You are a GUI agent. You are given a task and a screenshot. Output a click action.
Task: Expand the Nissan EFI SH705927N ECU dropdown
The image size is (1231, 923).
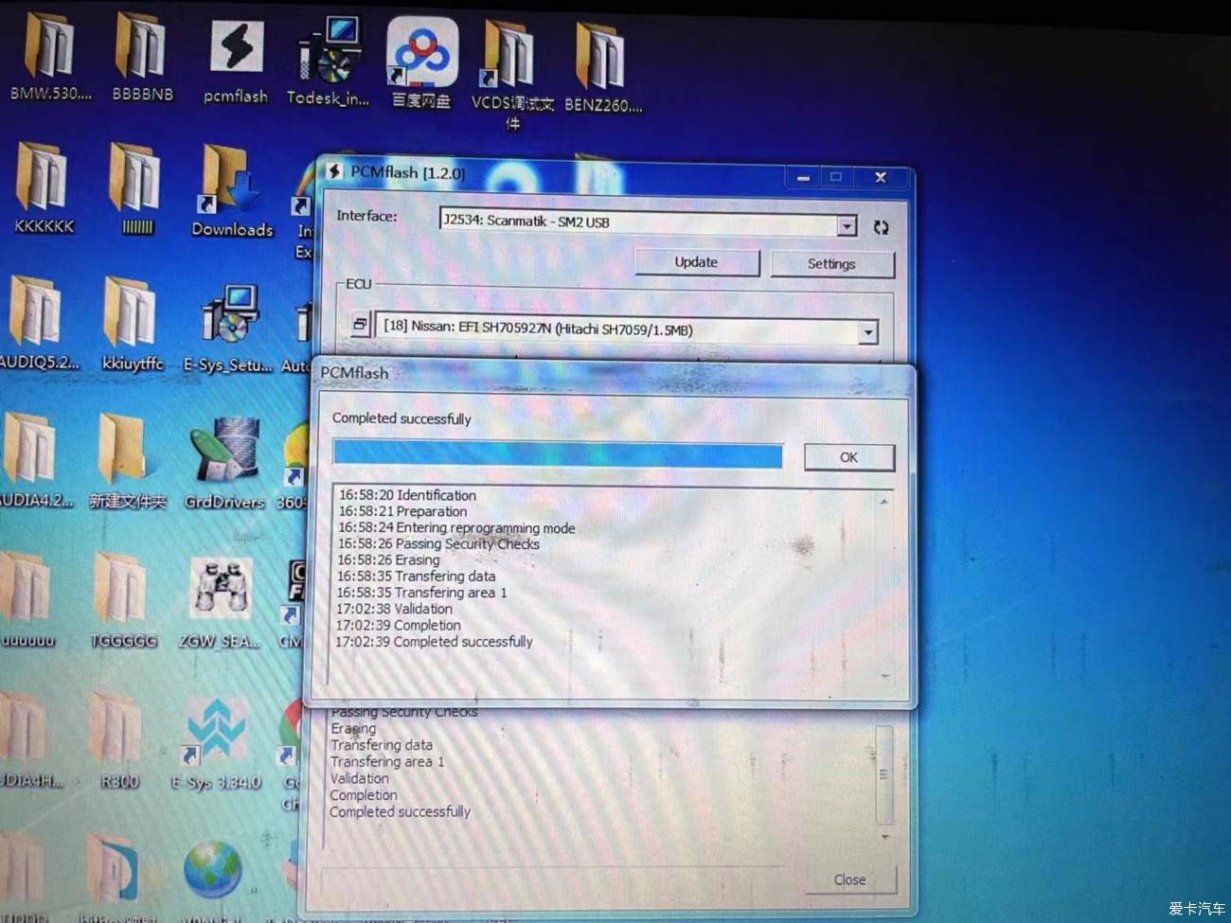[x=867, y=331]
